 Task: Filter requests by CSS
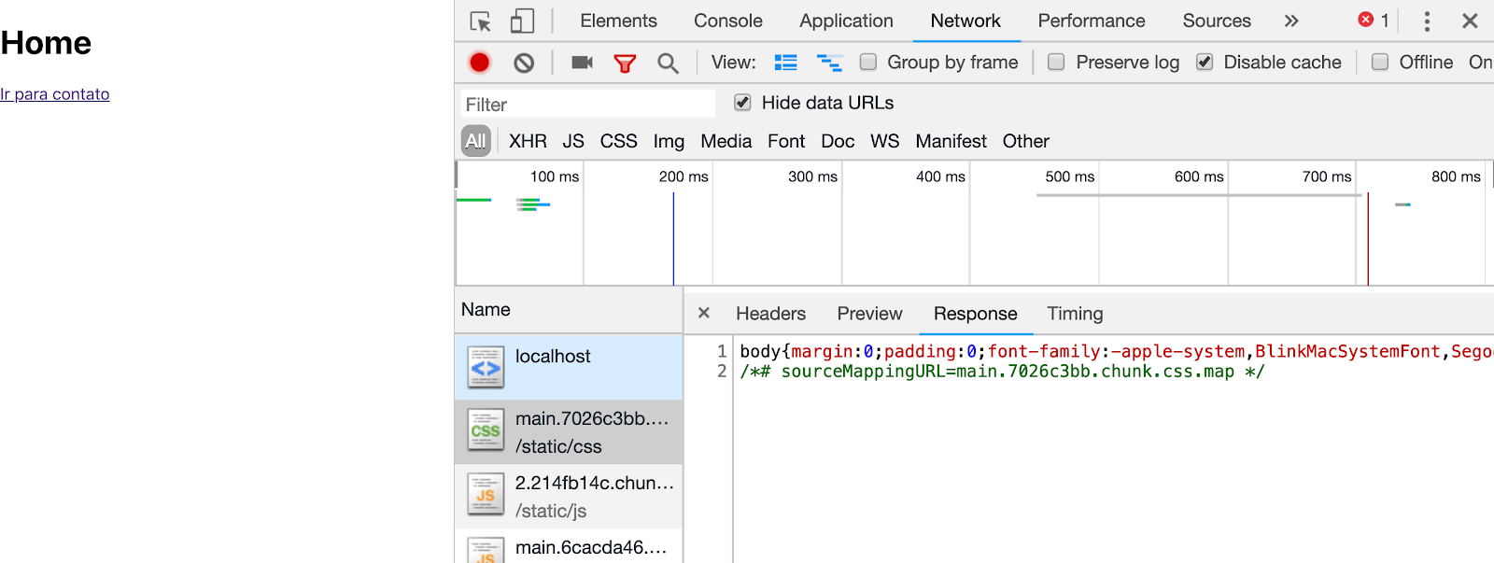(x=618, y=141)
